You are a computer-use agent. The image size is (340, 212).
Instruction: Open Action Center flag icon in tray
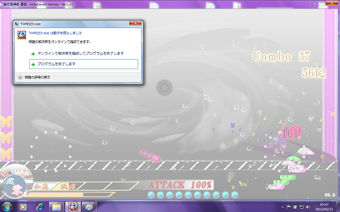288,206
